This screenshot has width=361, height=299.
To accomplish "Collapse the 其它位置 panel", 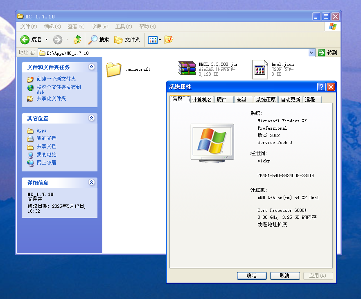I will (x=91, y=118).
